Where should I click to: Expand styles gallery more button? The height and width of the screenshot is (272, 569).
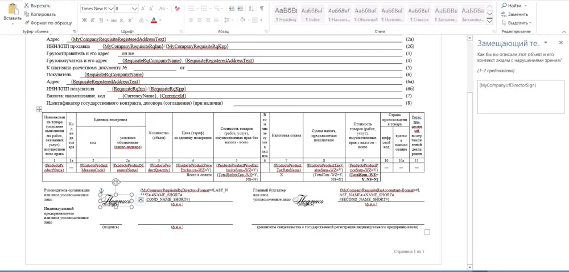[489, 22]
